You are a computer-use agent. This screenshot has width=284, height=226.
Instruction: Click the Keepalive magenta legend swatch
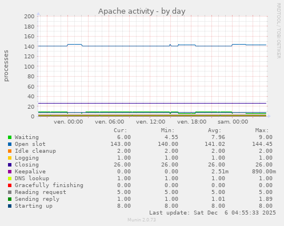(10, 172)
